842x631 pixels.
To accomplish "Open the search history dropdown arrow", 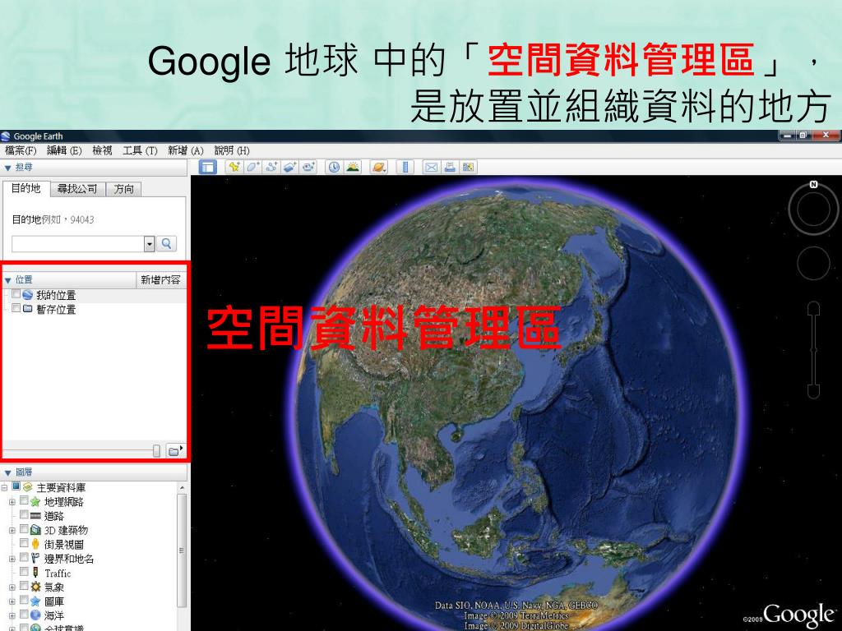I will (x=150, y=244).
